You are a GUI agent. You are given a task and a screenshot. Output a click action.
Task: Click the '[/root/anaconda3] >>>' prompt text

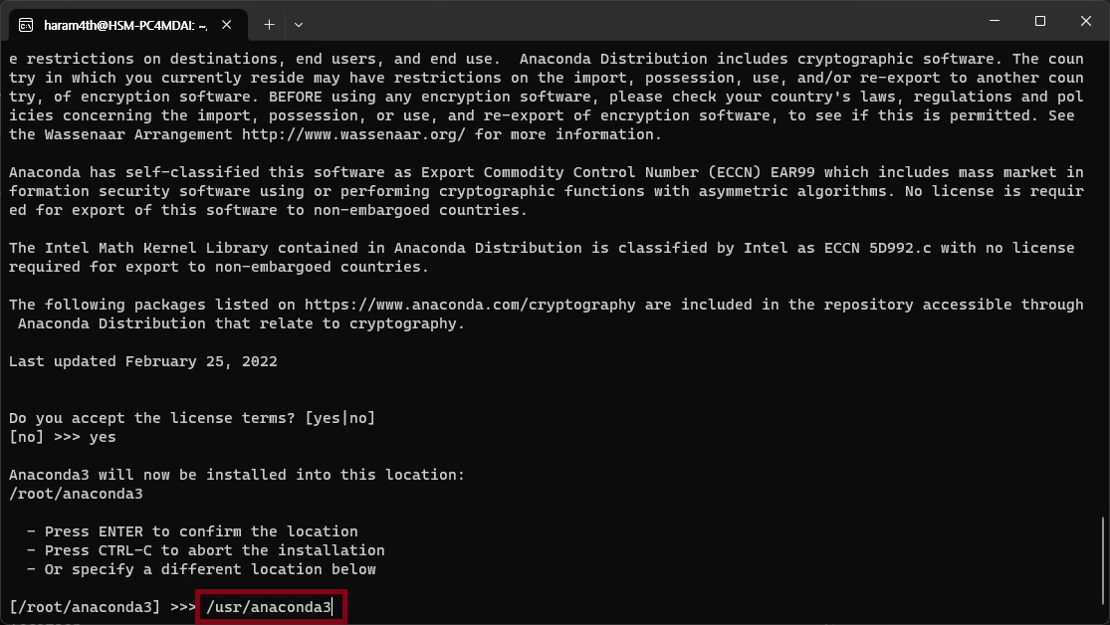[x=103, y=607]
